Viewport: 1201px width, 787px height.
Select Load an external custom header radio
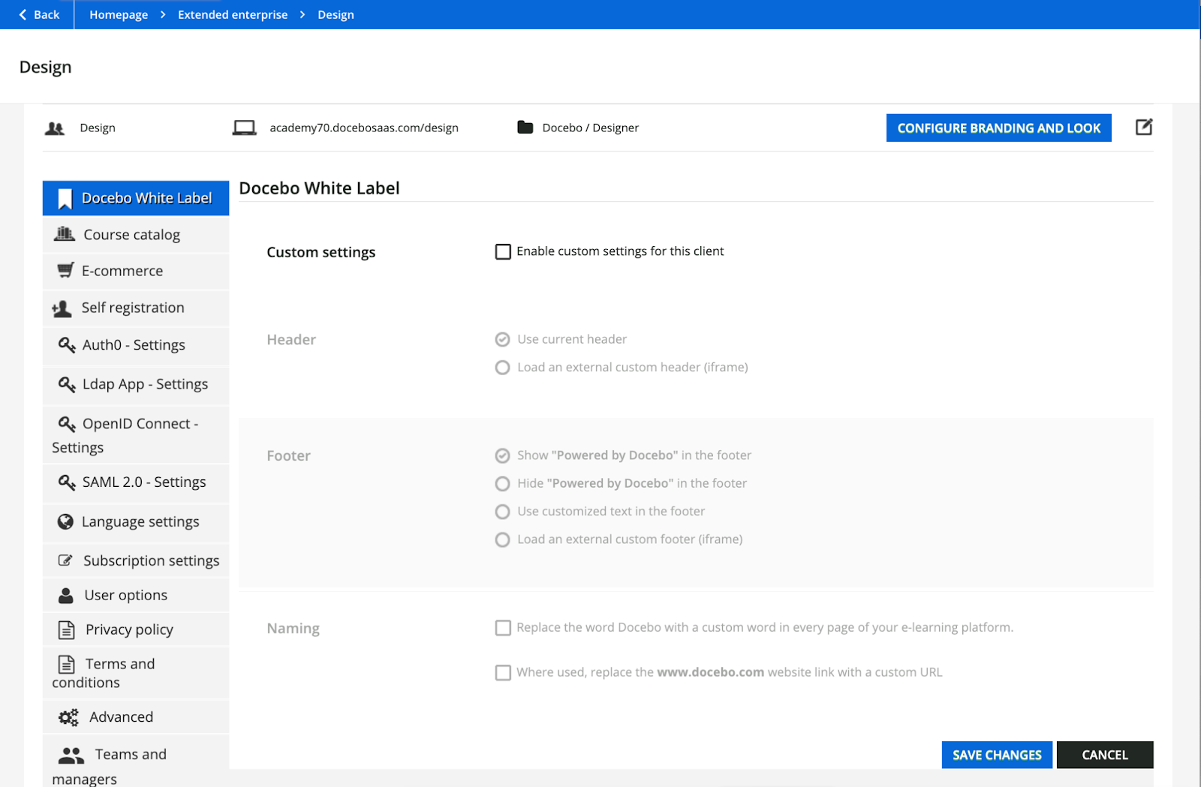(503, 368)
